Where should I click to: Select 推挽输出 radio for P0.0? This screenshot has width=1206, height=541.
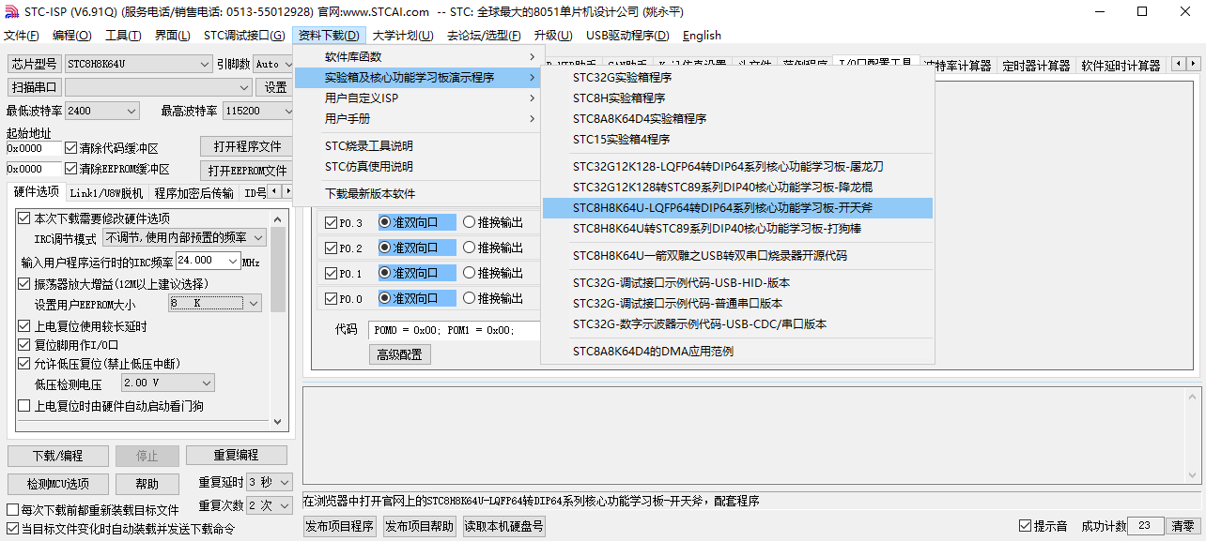(x=470, y=298)
